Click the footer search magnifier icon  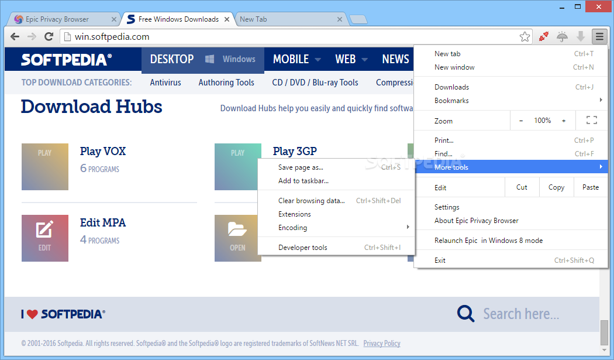(x=465, y=314)
